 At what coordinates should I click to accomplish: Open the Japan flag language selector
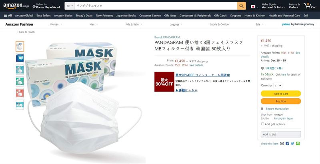click(x=254, y=7)
